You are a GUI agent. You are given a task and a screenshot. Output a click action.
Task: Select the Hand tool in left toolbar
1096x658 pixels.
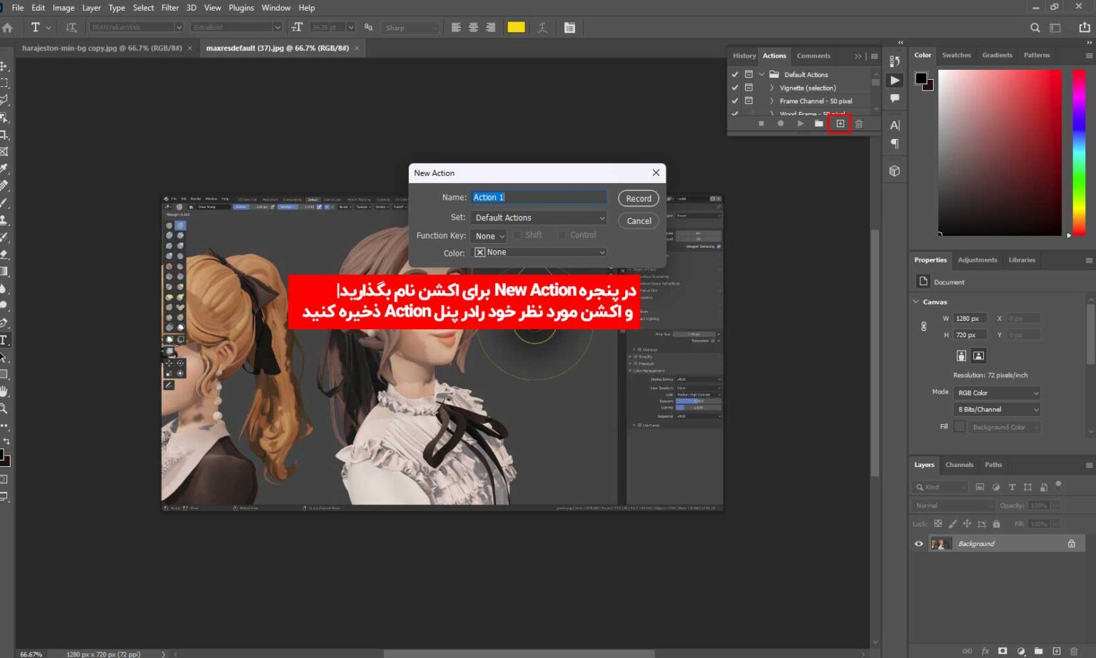tap(4, 391)
